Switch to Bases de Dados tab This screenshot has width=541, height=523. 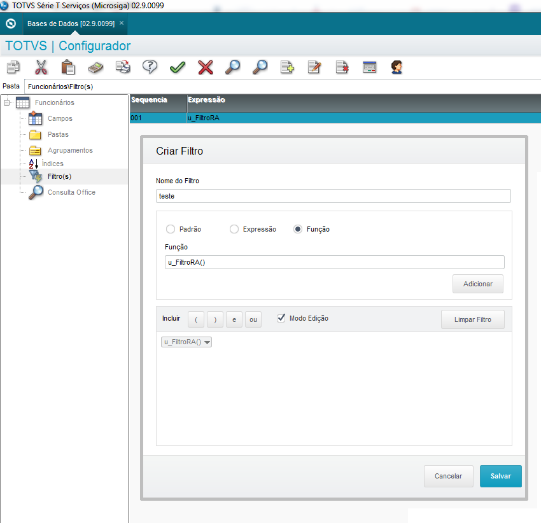pos(71,24)
